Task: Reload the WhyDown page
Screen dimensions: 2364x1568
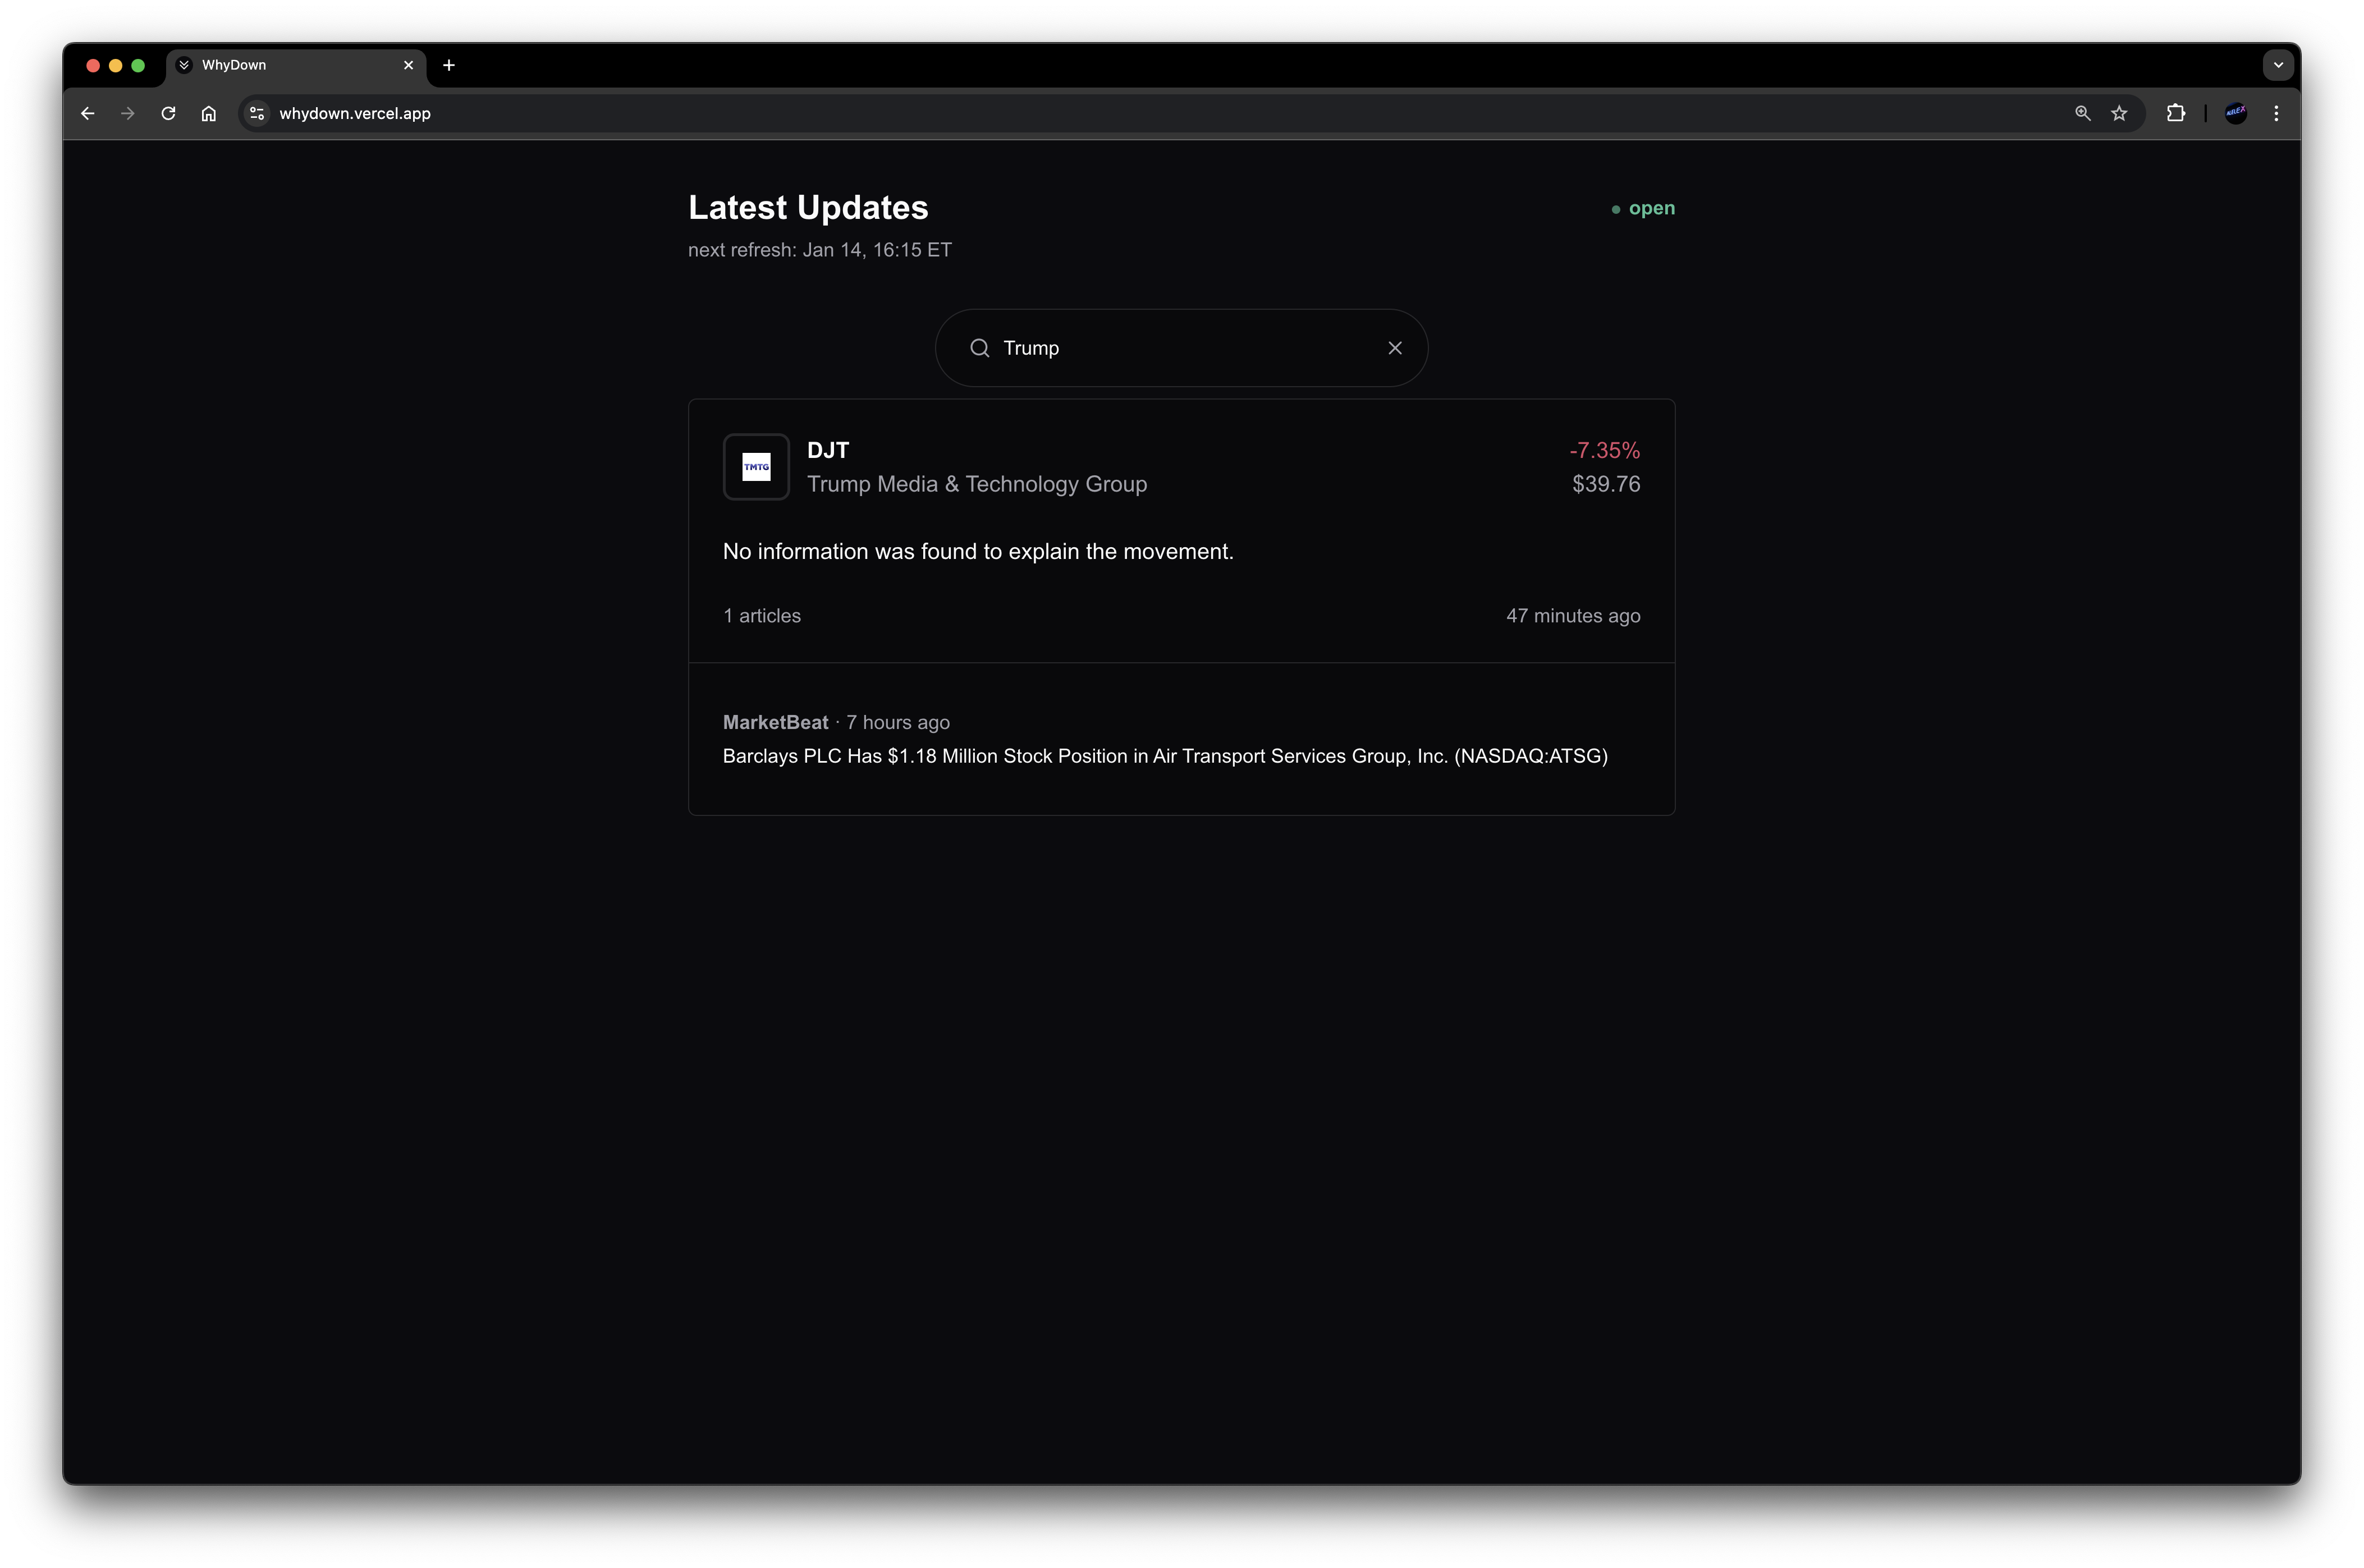Action: [168, 114]
